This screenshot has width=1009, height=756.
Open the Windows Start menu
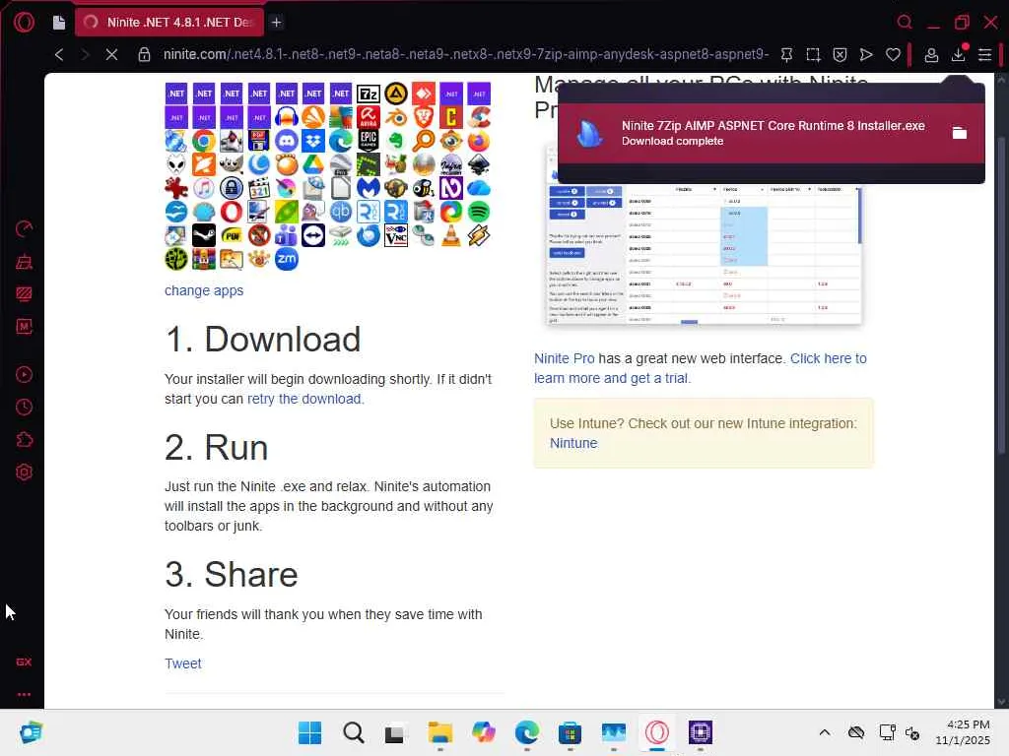[309, 732]
